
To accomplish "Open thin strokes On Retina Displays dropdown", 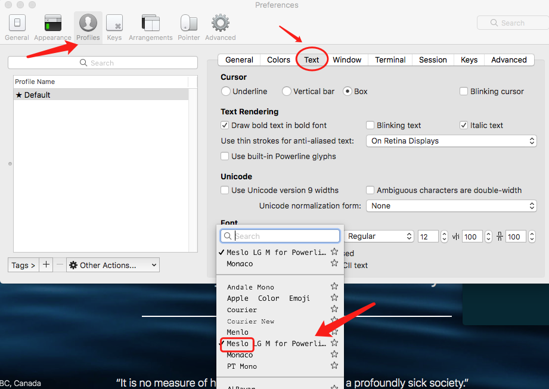I will [451, 141].
